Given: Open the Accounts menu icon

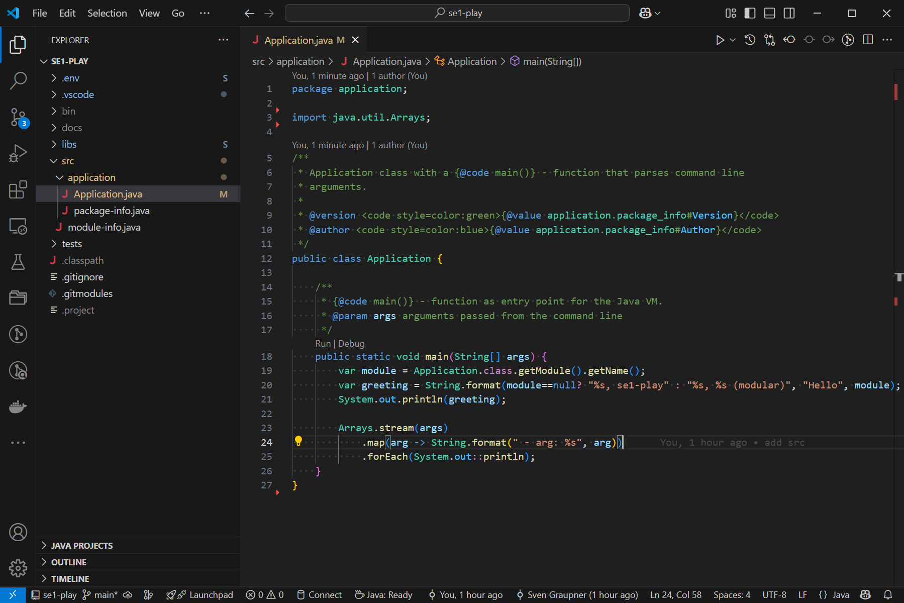Looking at the screenshot, I should click(18, 532).
